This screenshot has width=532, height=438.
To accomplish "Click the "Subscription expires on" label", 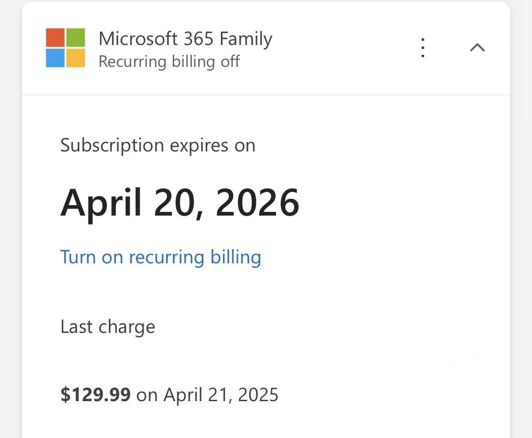I will click(x=158, y=146).
